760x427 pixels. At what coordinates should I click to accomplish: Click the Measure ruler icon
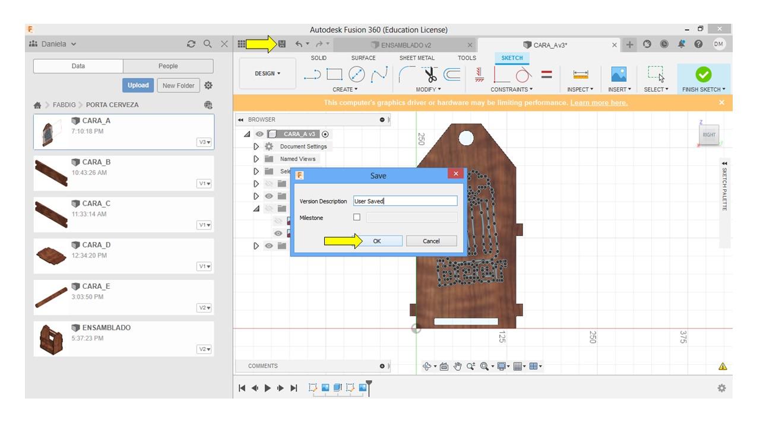pyautogui.click(x=581, y=74)
